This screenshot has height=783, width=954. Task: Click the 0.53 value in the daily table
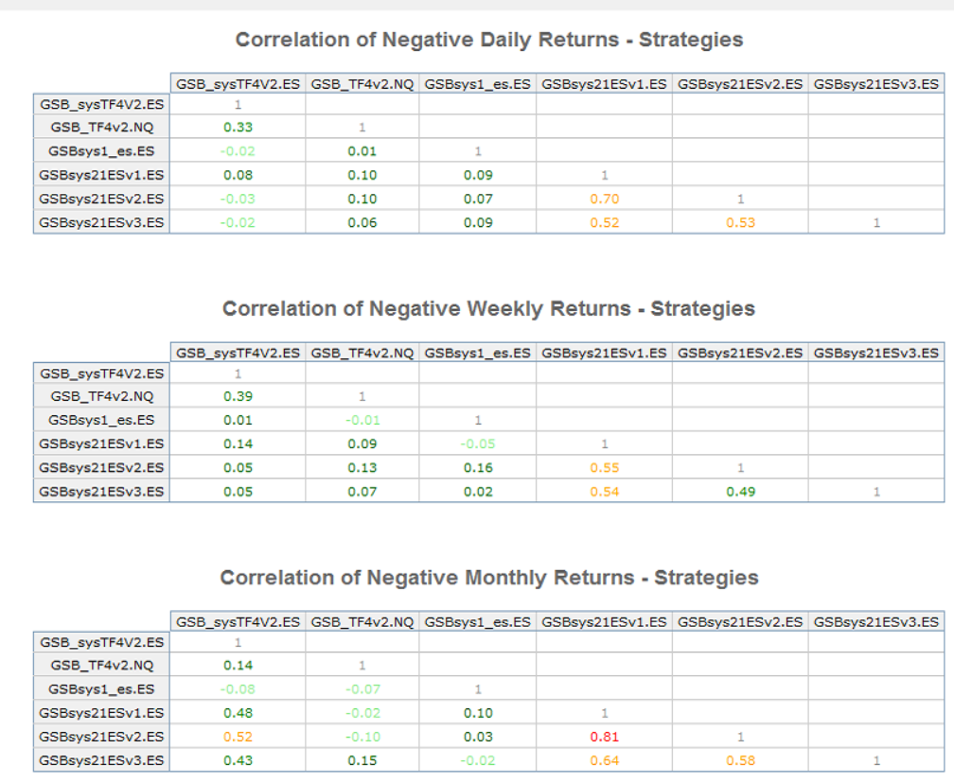tap(740, 222)
